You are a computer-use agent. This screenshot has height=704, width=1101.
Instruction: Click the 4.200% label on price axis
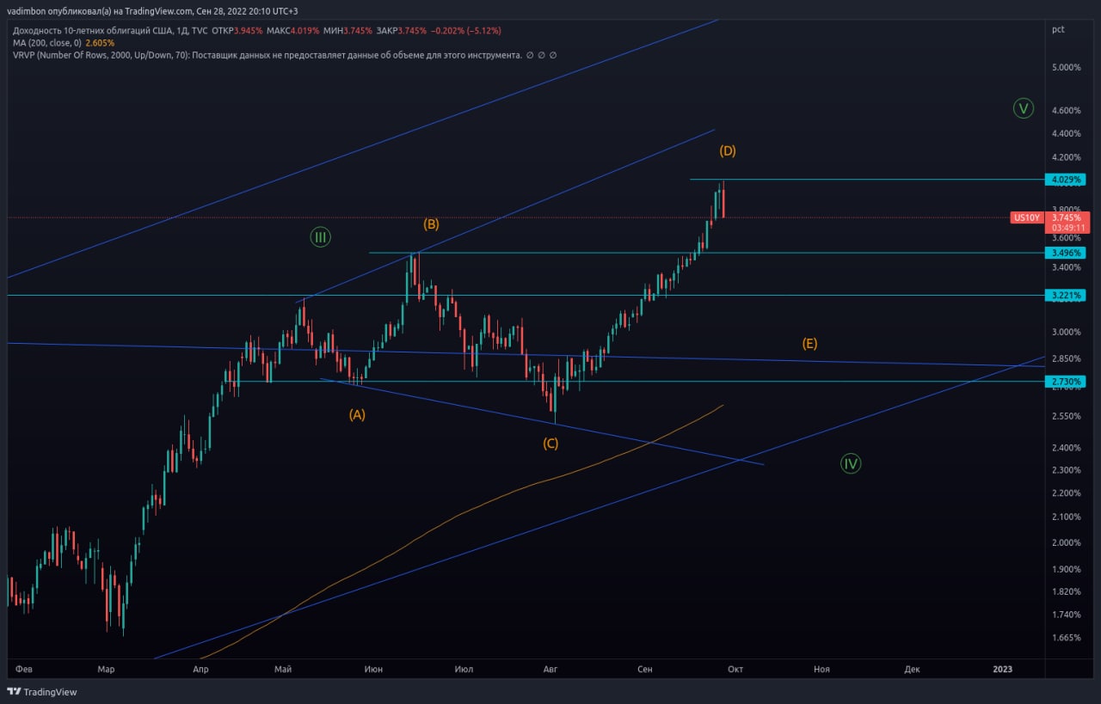1066,157
